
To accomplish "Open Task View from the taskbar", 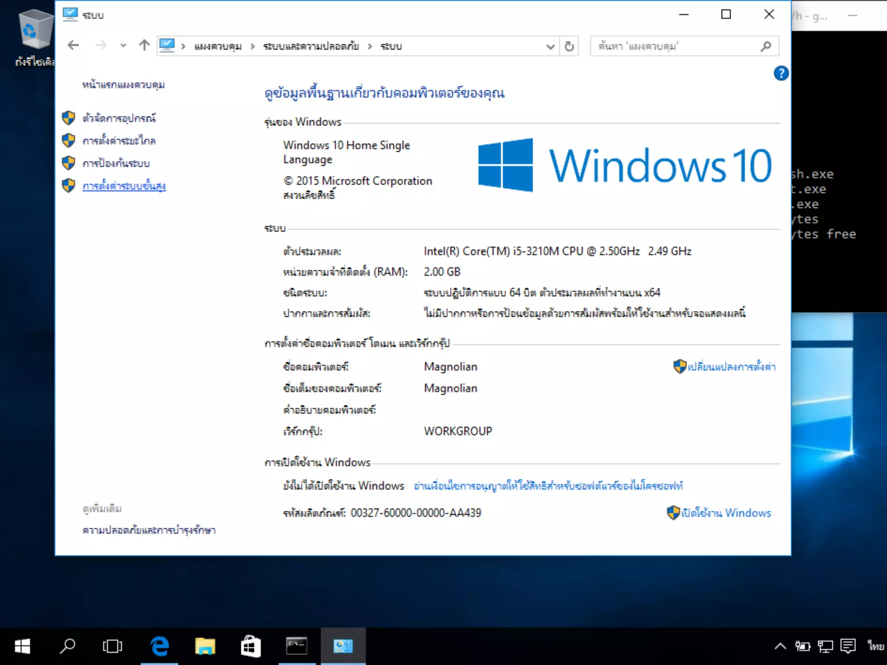I will pos(113,646).
